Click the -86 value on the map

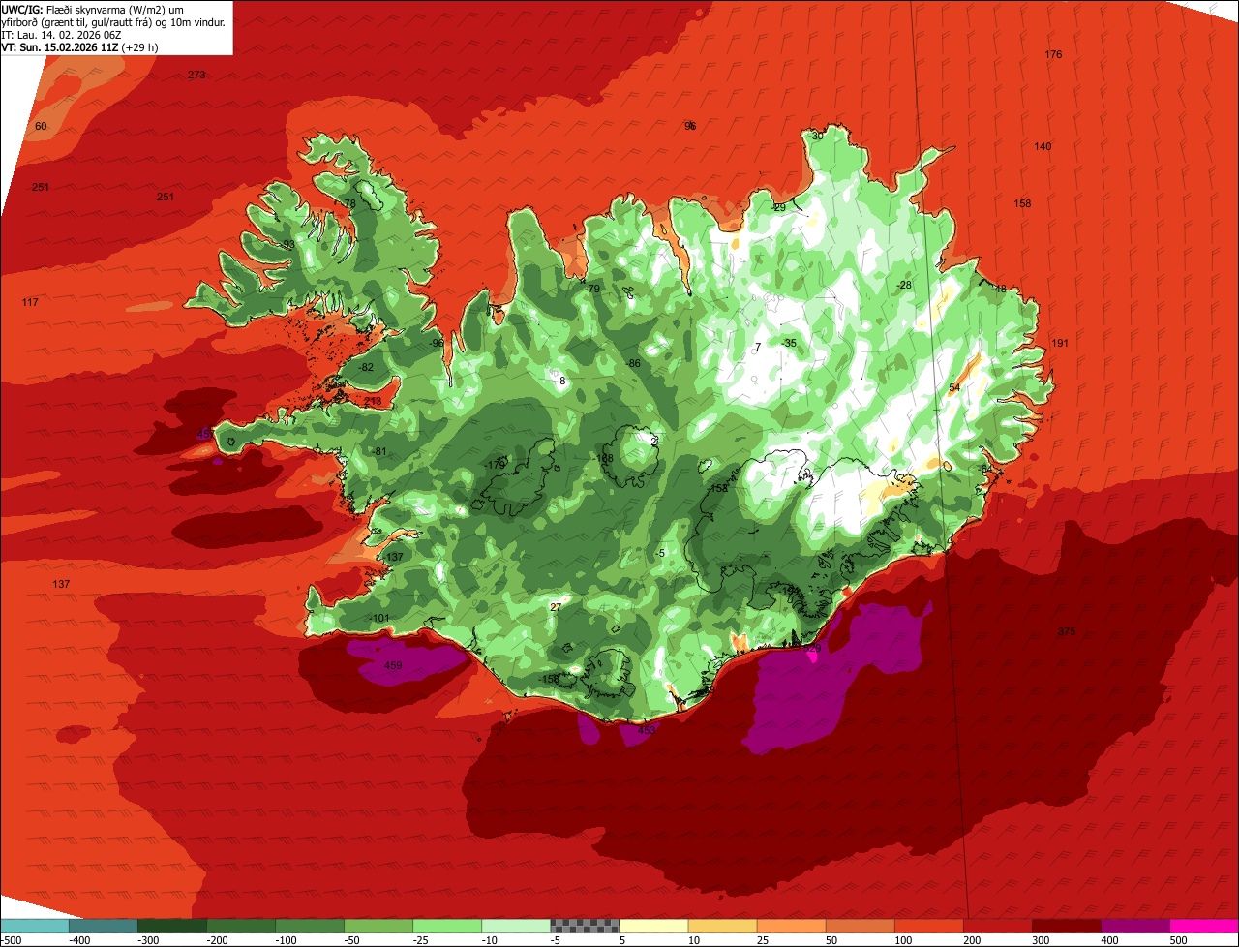tap(633, 363)
